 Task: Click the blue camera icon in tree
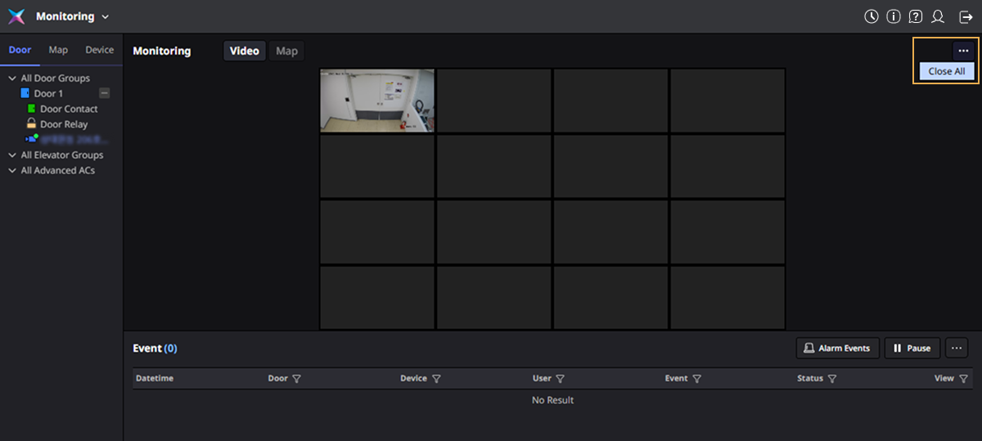click(x=31, y=139)
